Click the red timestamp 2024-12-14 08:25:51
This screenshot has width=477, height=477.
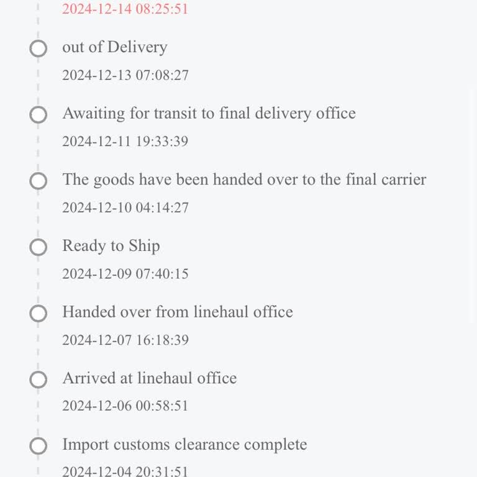coord(125,9)
